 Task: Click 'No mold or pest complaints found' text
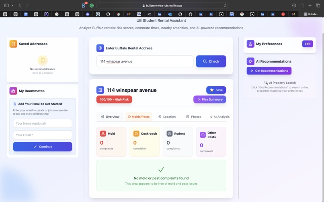click(161, 178)
